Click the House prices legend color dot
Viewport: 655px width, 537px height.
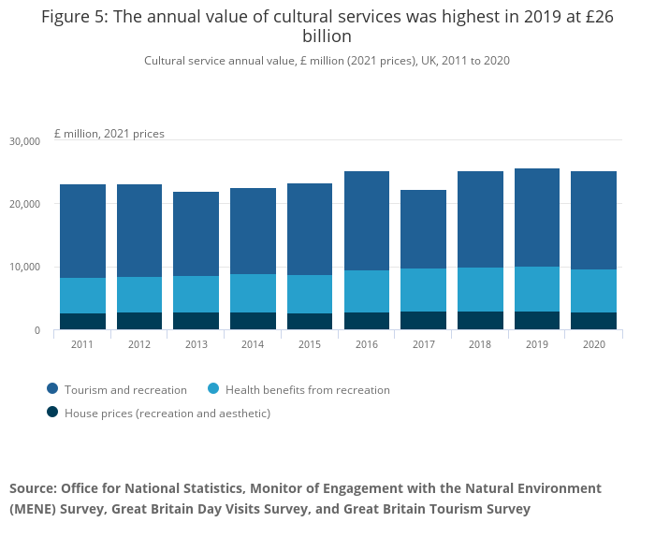click(53, 413)
